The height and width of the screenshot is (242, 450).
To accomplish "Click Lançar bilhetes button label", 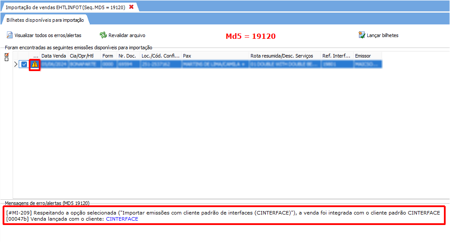I will (382, 35).
